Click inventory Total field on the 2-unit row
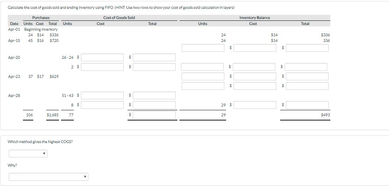This screenshot has width=389, height=186. (x=306, y=67)
